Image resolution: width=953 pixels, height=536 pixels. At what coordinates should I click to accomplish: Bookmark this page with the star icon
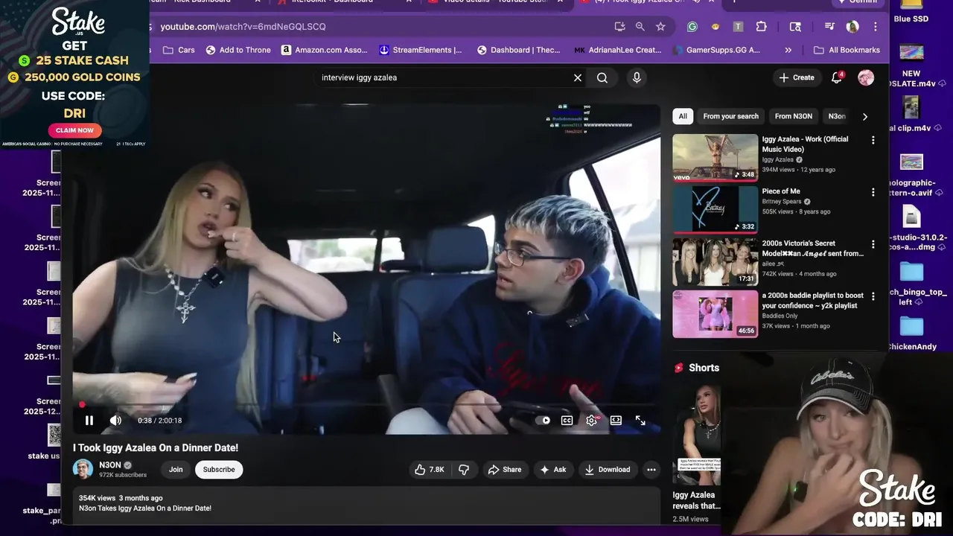pos(660,27)
